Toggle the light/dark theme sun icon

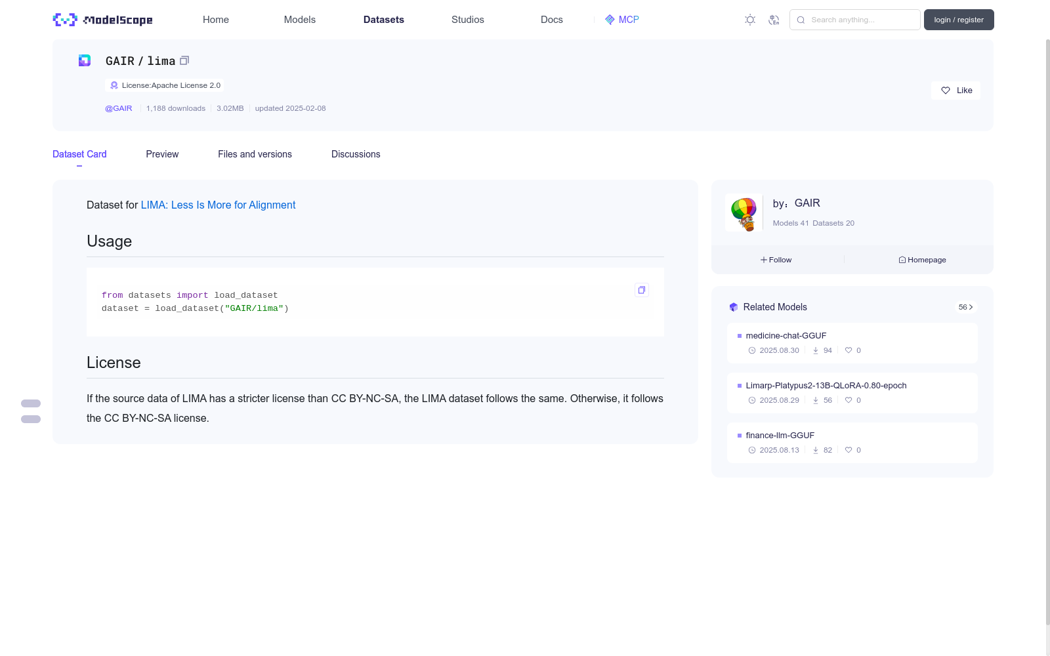(750, 20)
